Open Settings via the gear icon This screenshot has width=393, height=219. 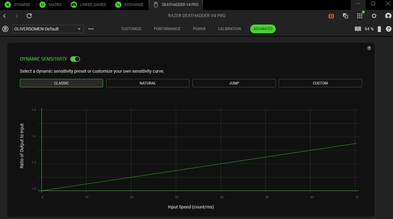pyautogui.click(x=374, y=16)
